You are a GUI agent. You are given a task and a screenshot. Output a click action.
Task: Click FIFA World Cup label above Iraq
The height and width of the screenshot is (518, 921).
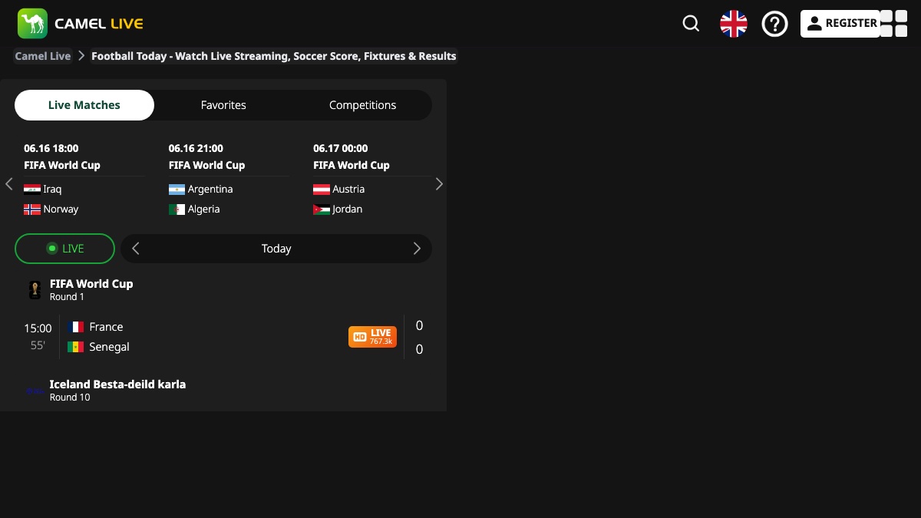pyautogui.click(x=62, y=165)
